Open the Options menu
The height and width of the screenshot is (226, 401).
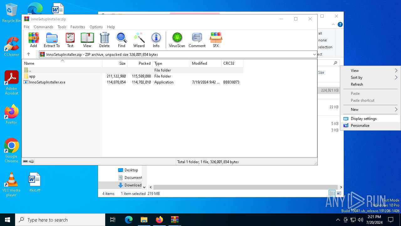96,27
